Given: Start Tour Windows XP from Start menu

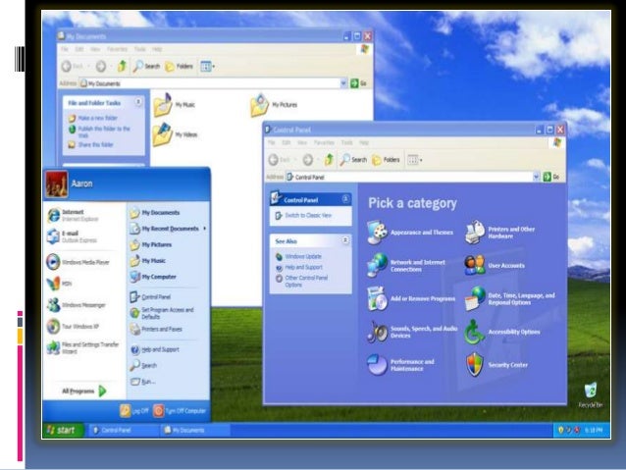Looking at the screenshot, I should tap(73, 326).
